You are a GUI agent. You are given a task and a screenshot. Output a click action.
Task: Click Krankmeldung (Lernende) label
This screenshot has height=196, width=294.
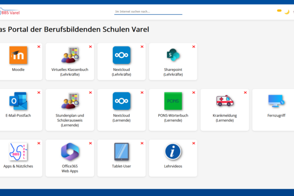(224, 118)
